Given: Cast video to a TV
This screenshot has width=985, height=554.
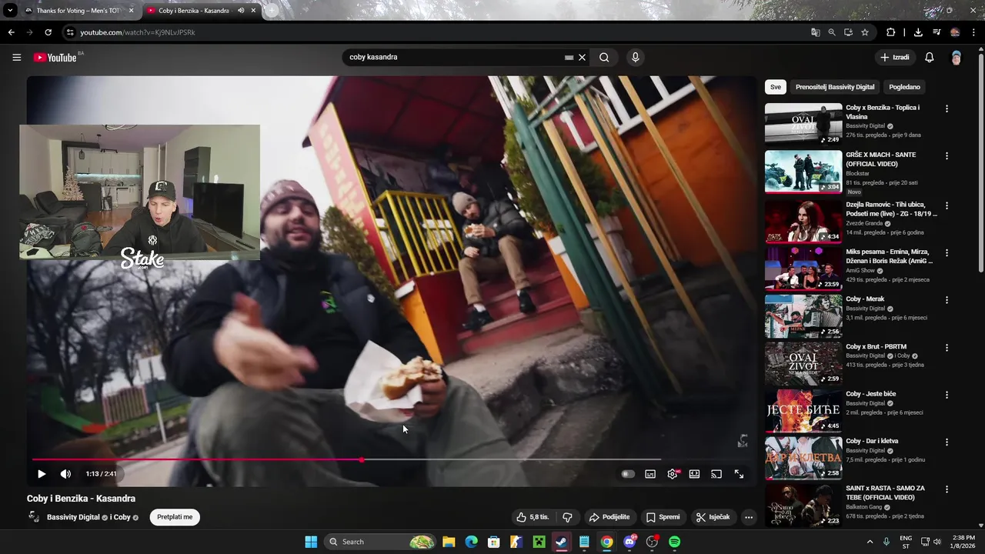Looking at the screenshot, I should 716,474.
